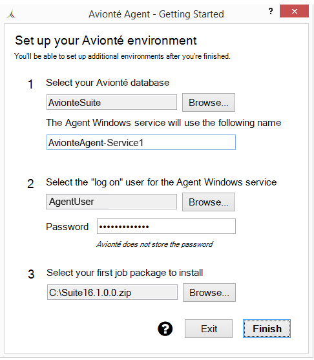Click the AgentUser field
The height and width of the screenshot is (360, 314).
111,202
